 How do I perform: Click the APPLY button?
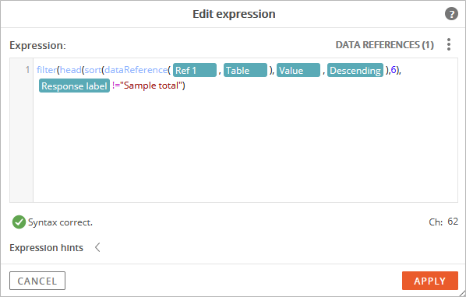(429, 281)
